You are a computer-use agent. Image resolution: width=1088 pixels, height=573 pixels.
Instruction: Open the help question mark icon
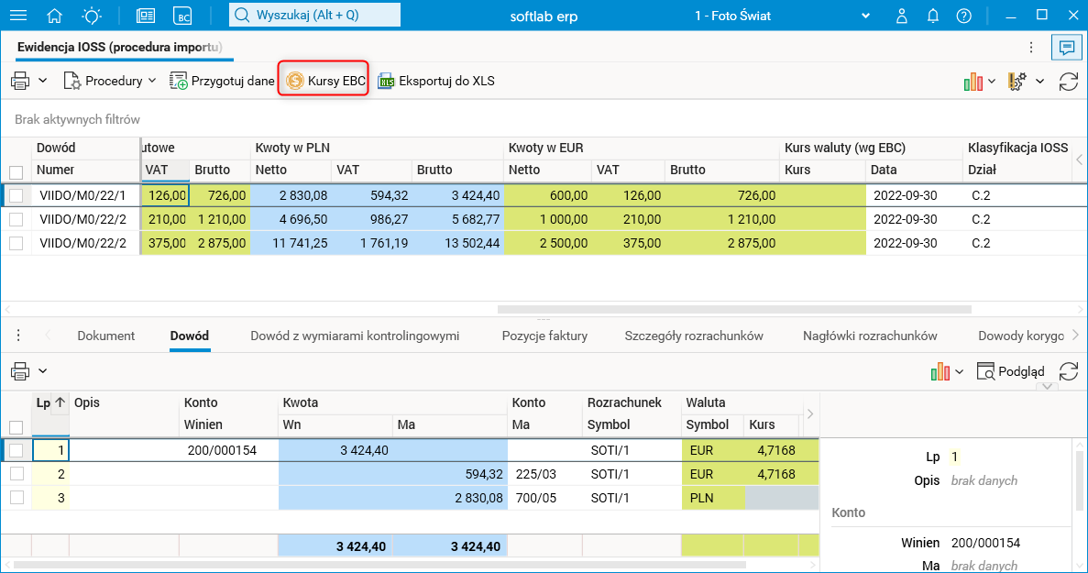pyautogui.click(x=963, y=16)
